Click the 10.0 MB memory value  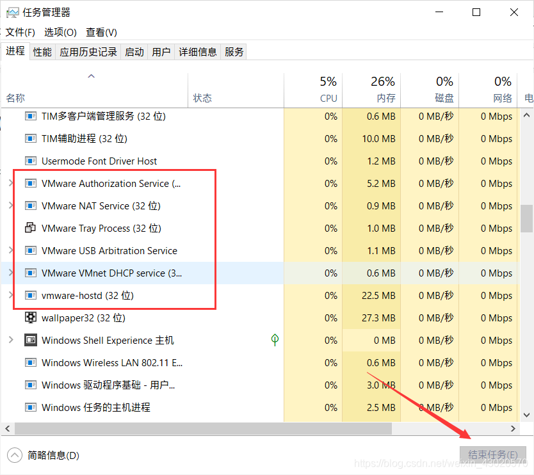[x=378, y=139]
